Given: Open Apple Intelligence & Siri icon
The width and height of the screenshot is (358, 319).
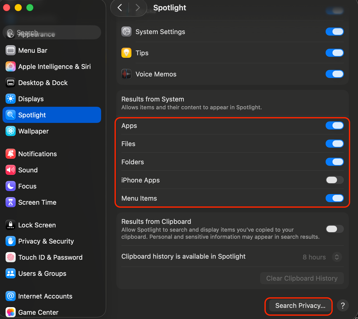Looking at the screenshot, I should coord(11,67).
